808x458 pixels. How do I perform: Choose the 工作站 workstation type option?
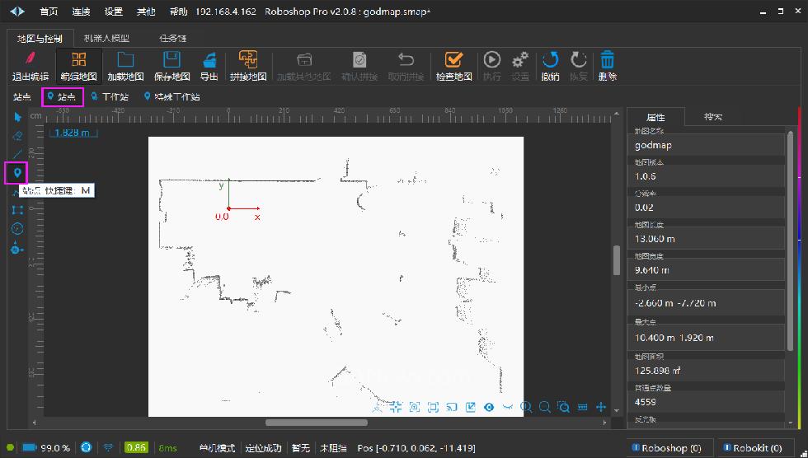tap(110, 96)
